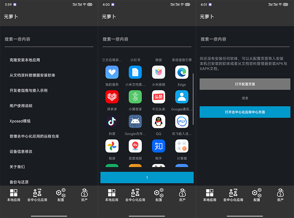Focus search field in right screen

[245, 39]
